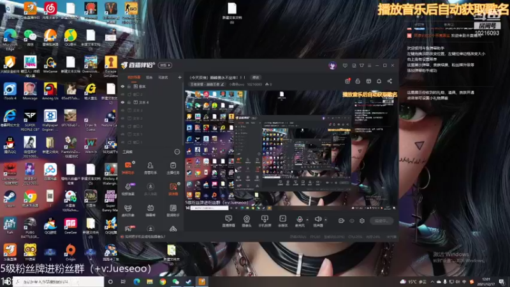Viewport: 510px width, 287px height.
Task: Click the start streaming button
Action: 381,221
